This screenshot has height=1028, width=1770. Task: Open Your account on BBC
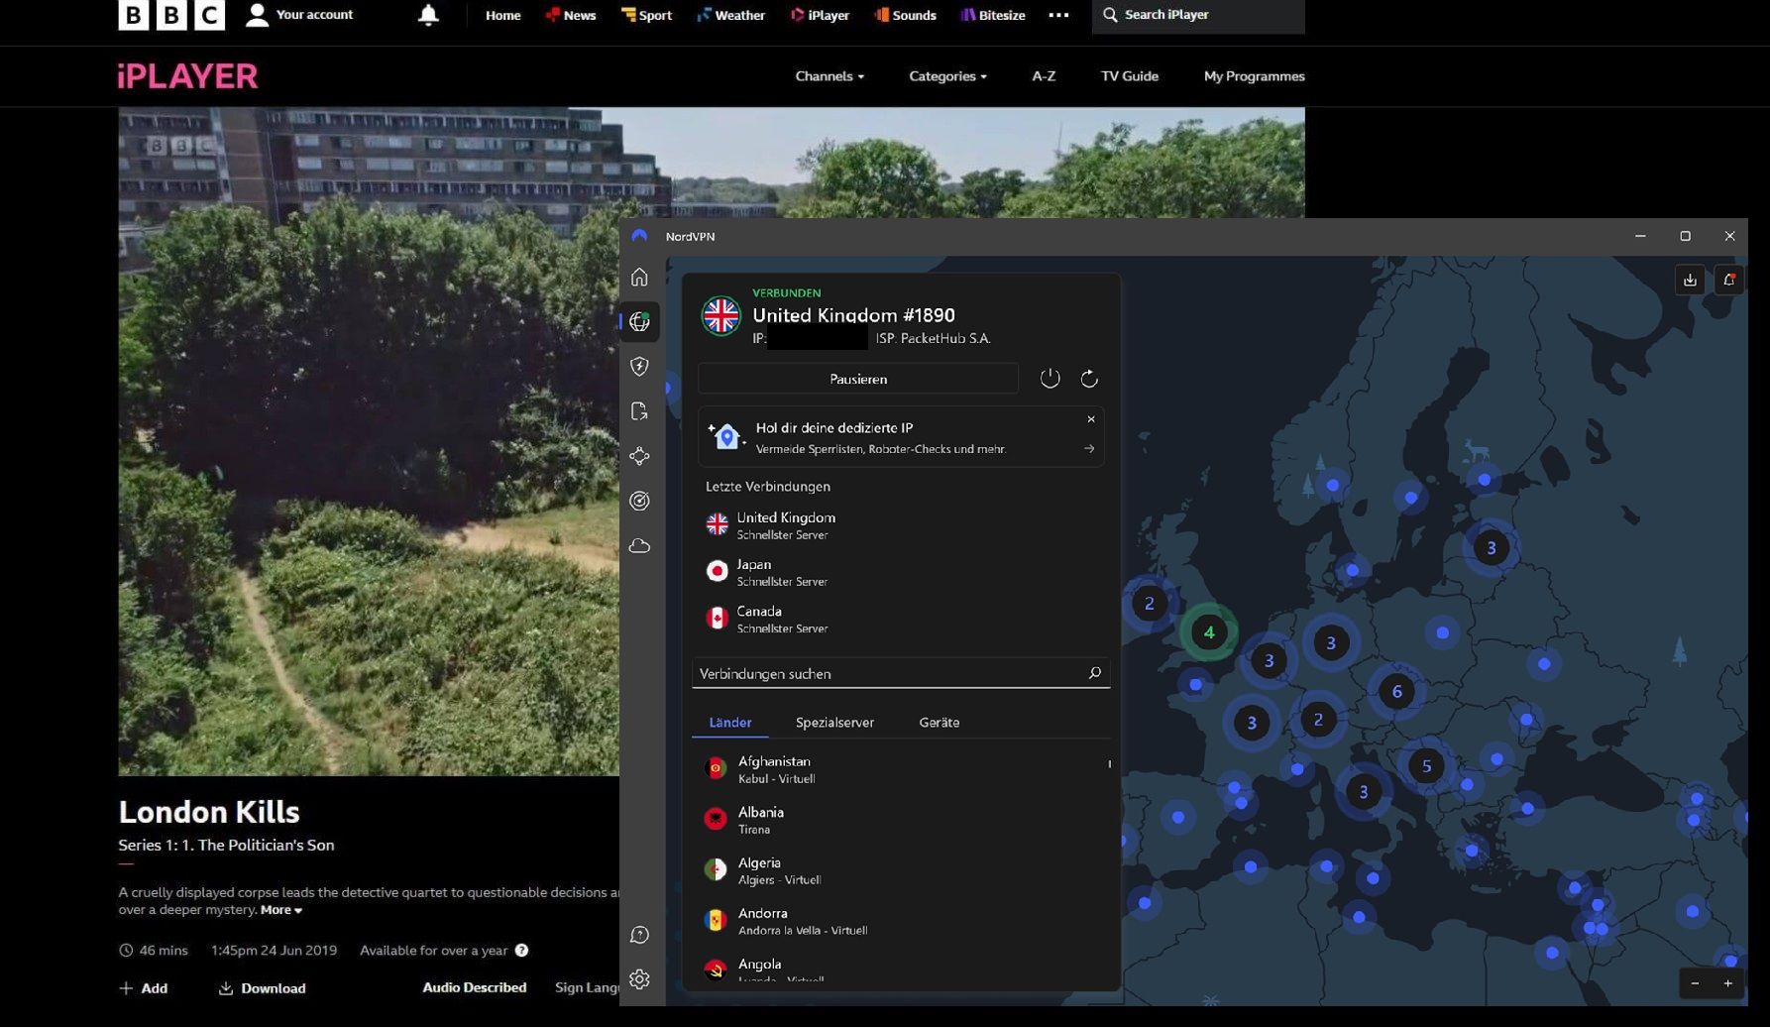(x=299, y=15)
